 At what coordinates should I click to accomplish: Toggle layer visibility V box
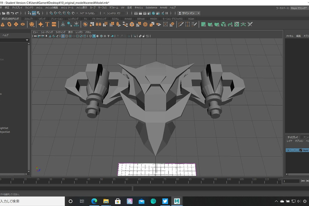pos(289,150)
